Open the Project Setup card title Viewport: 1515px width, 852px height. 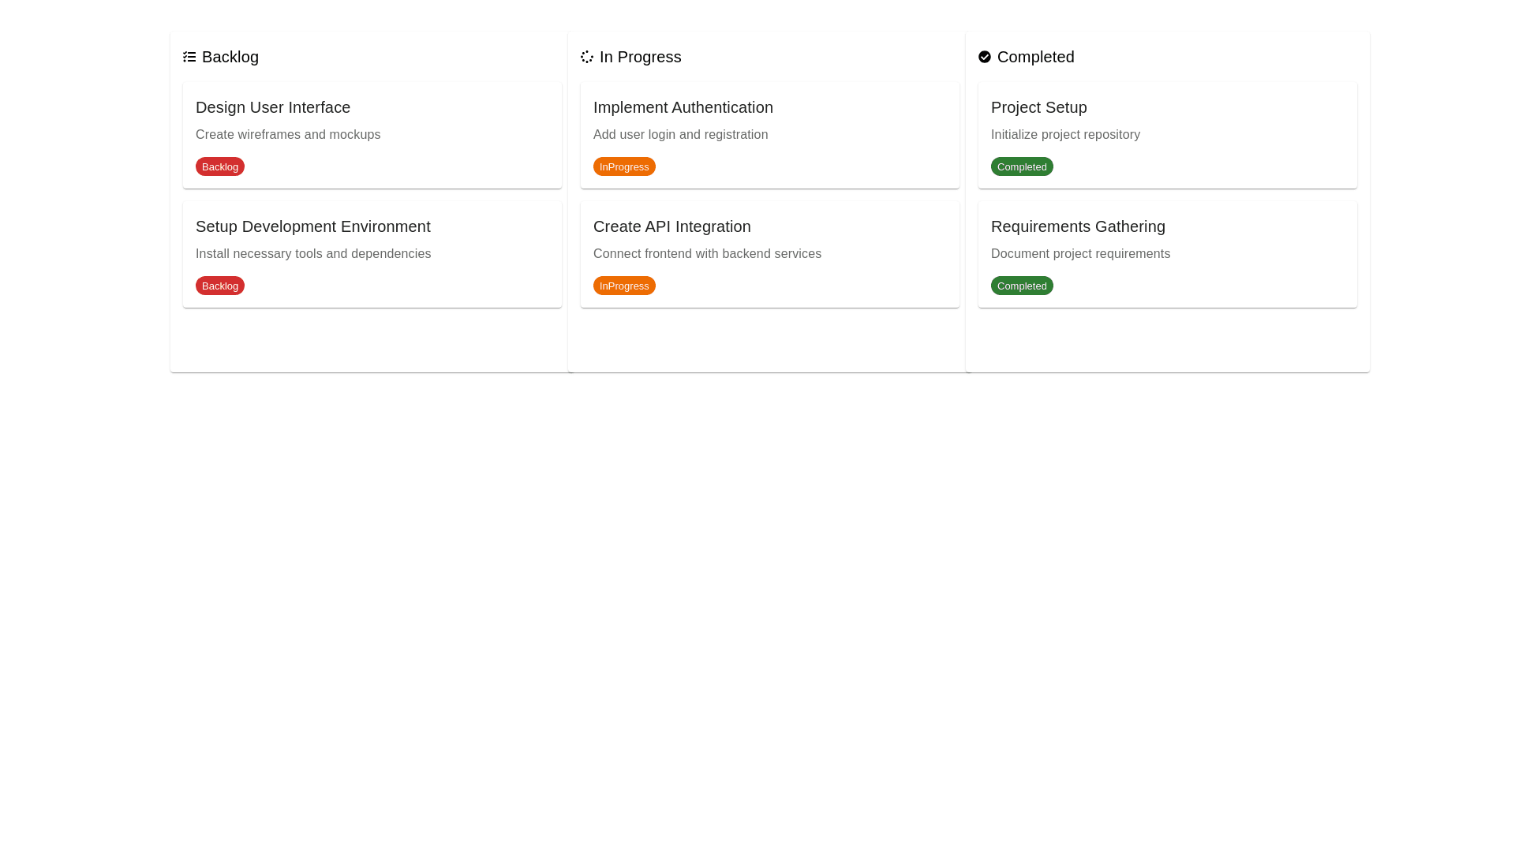click(1038, 107)
